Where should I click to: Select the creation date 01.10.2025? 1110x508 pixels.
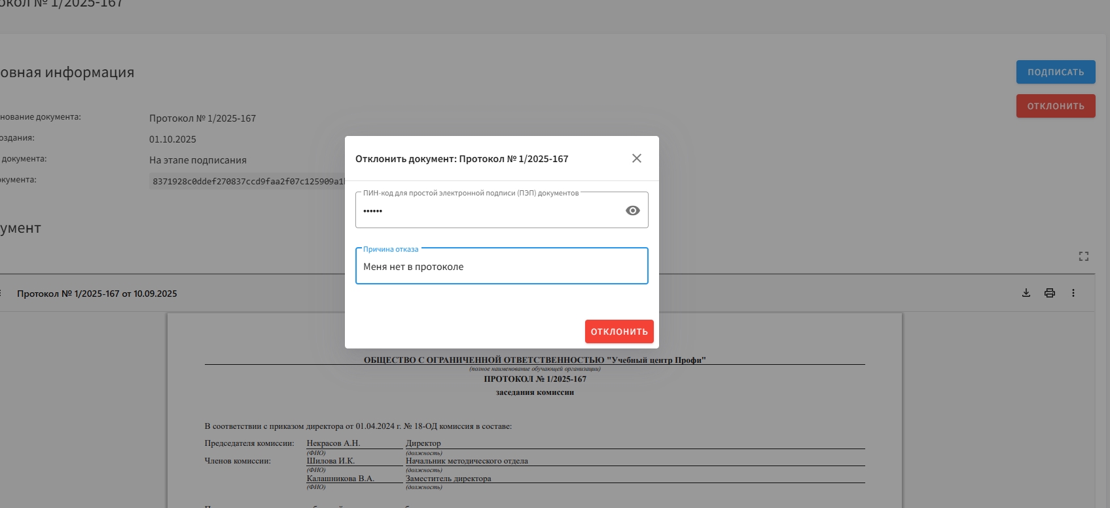coord(173,139)
